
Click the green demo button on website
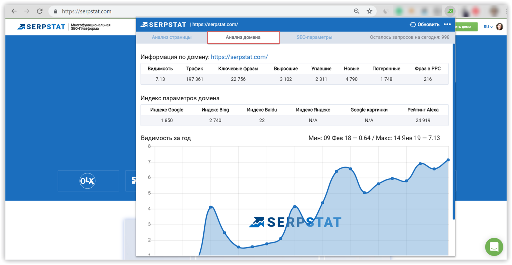point(466,27)
